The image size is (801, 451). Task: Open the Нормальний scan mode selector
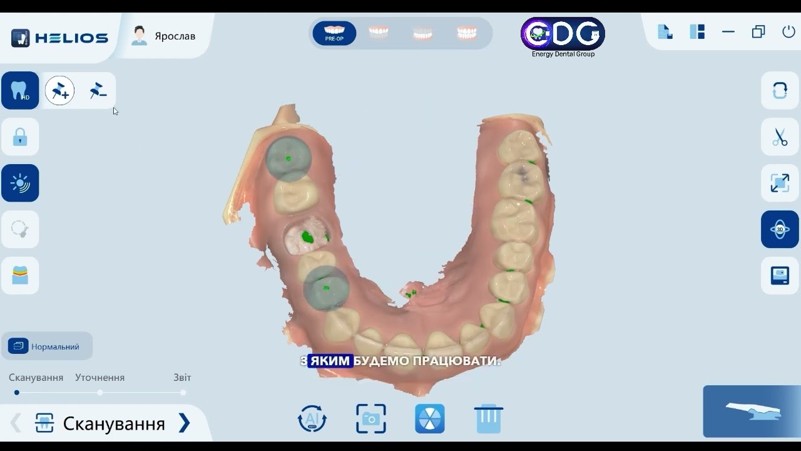(x=47, y=346)
